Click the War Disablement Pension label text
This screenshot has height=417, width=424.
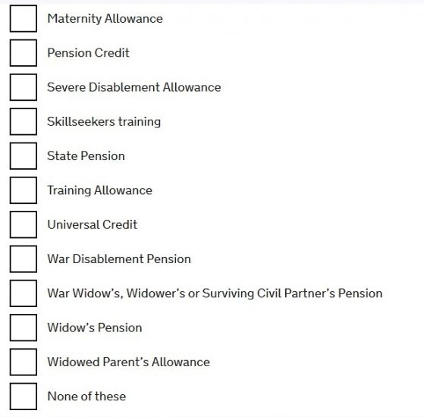pyautogui.click(x=119, y=259)
